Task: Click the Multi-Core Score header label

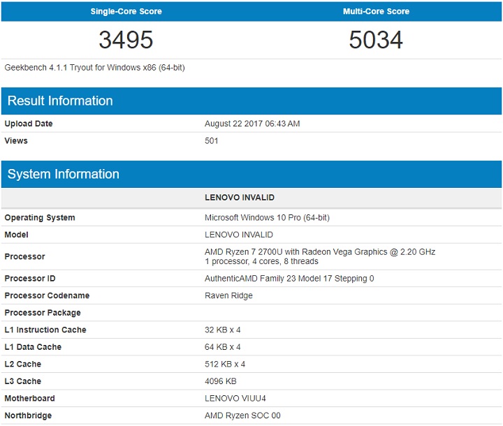Action: pyautogui.click(x=376, y=12)
